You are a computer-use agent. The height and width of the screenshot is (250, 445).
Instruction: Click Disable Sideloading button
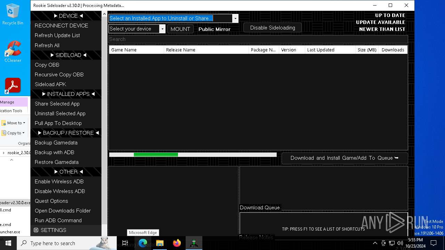click(273, 28)
